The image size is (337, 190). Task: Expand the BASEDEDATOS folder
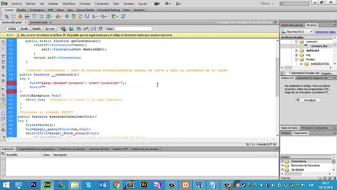tap(301, 64)
